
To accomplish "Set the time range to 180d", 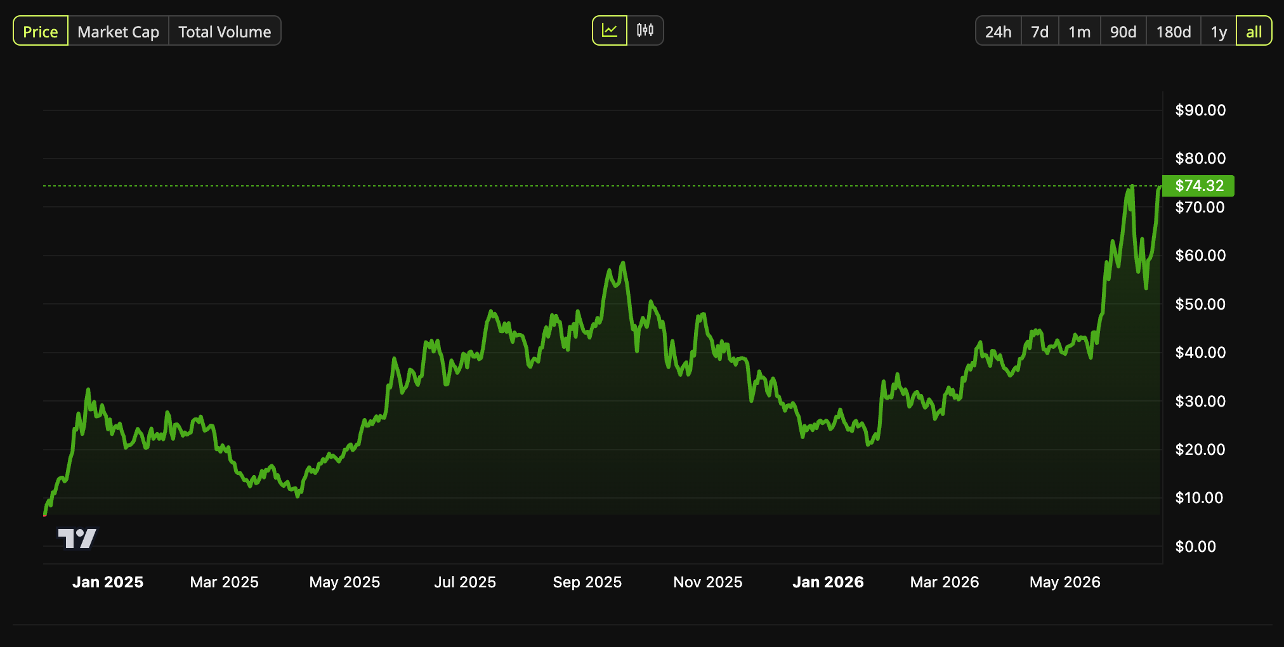I will (1173, 31).
